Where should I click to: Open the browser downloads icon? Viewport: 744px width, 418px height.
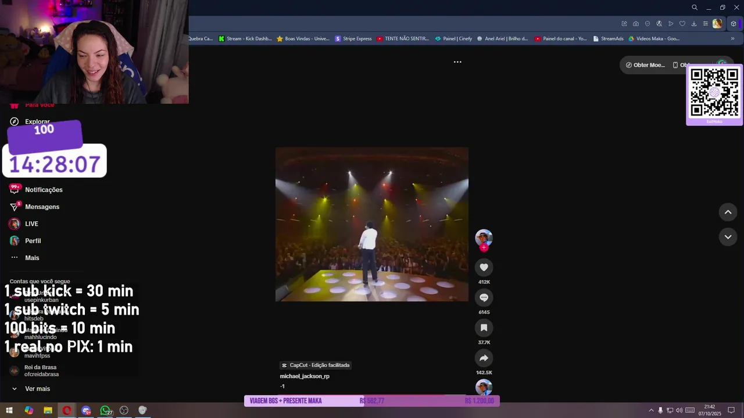(694, 24)
